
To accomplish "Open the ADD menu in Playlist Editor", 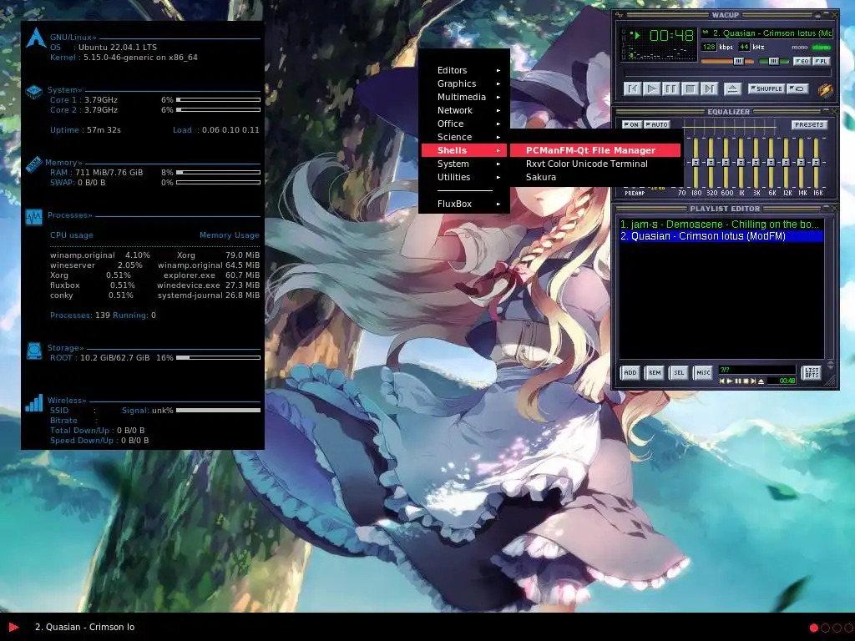I will click(630, 373).
